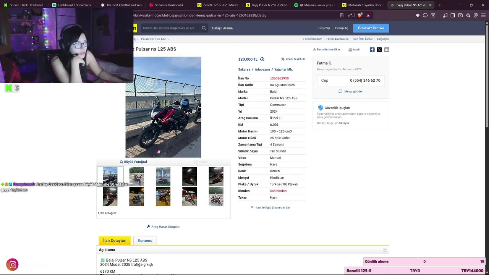Click Hesap Aç link

point(342,28)
